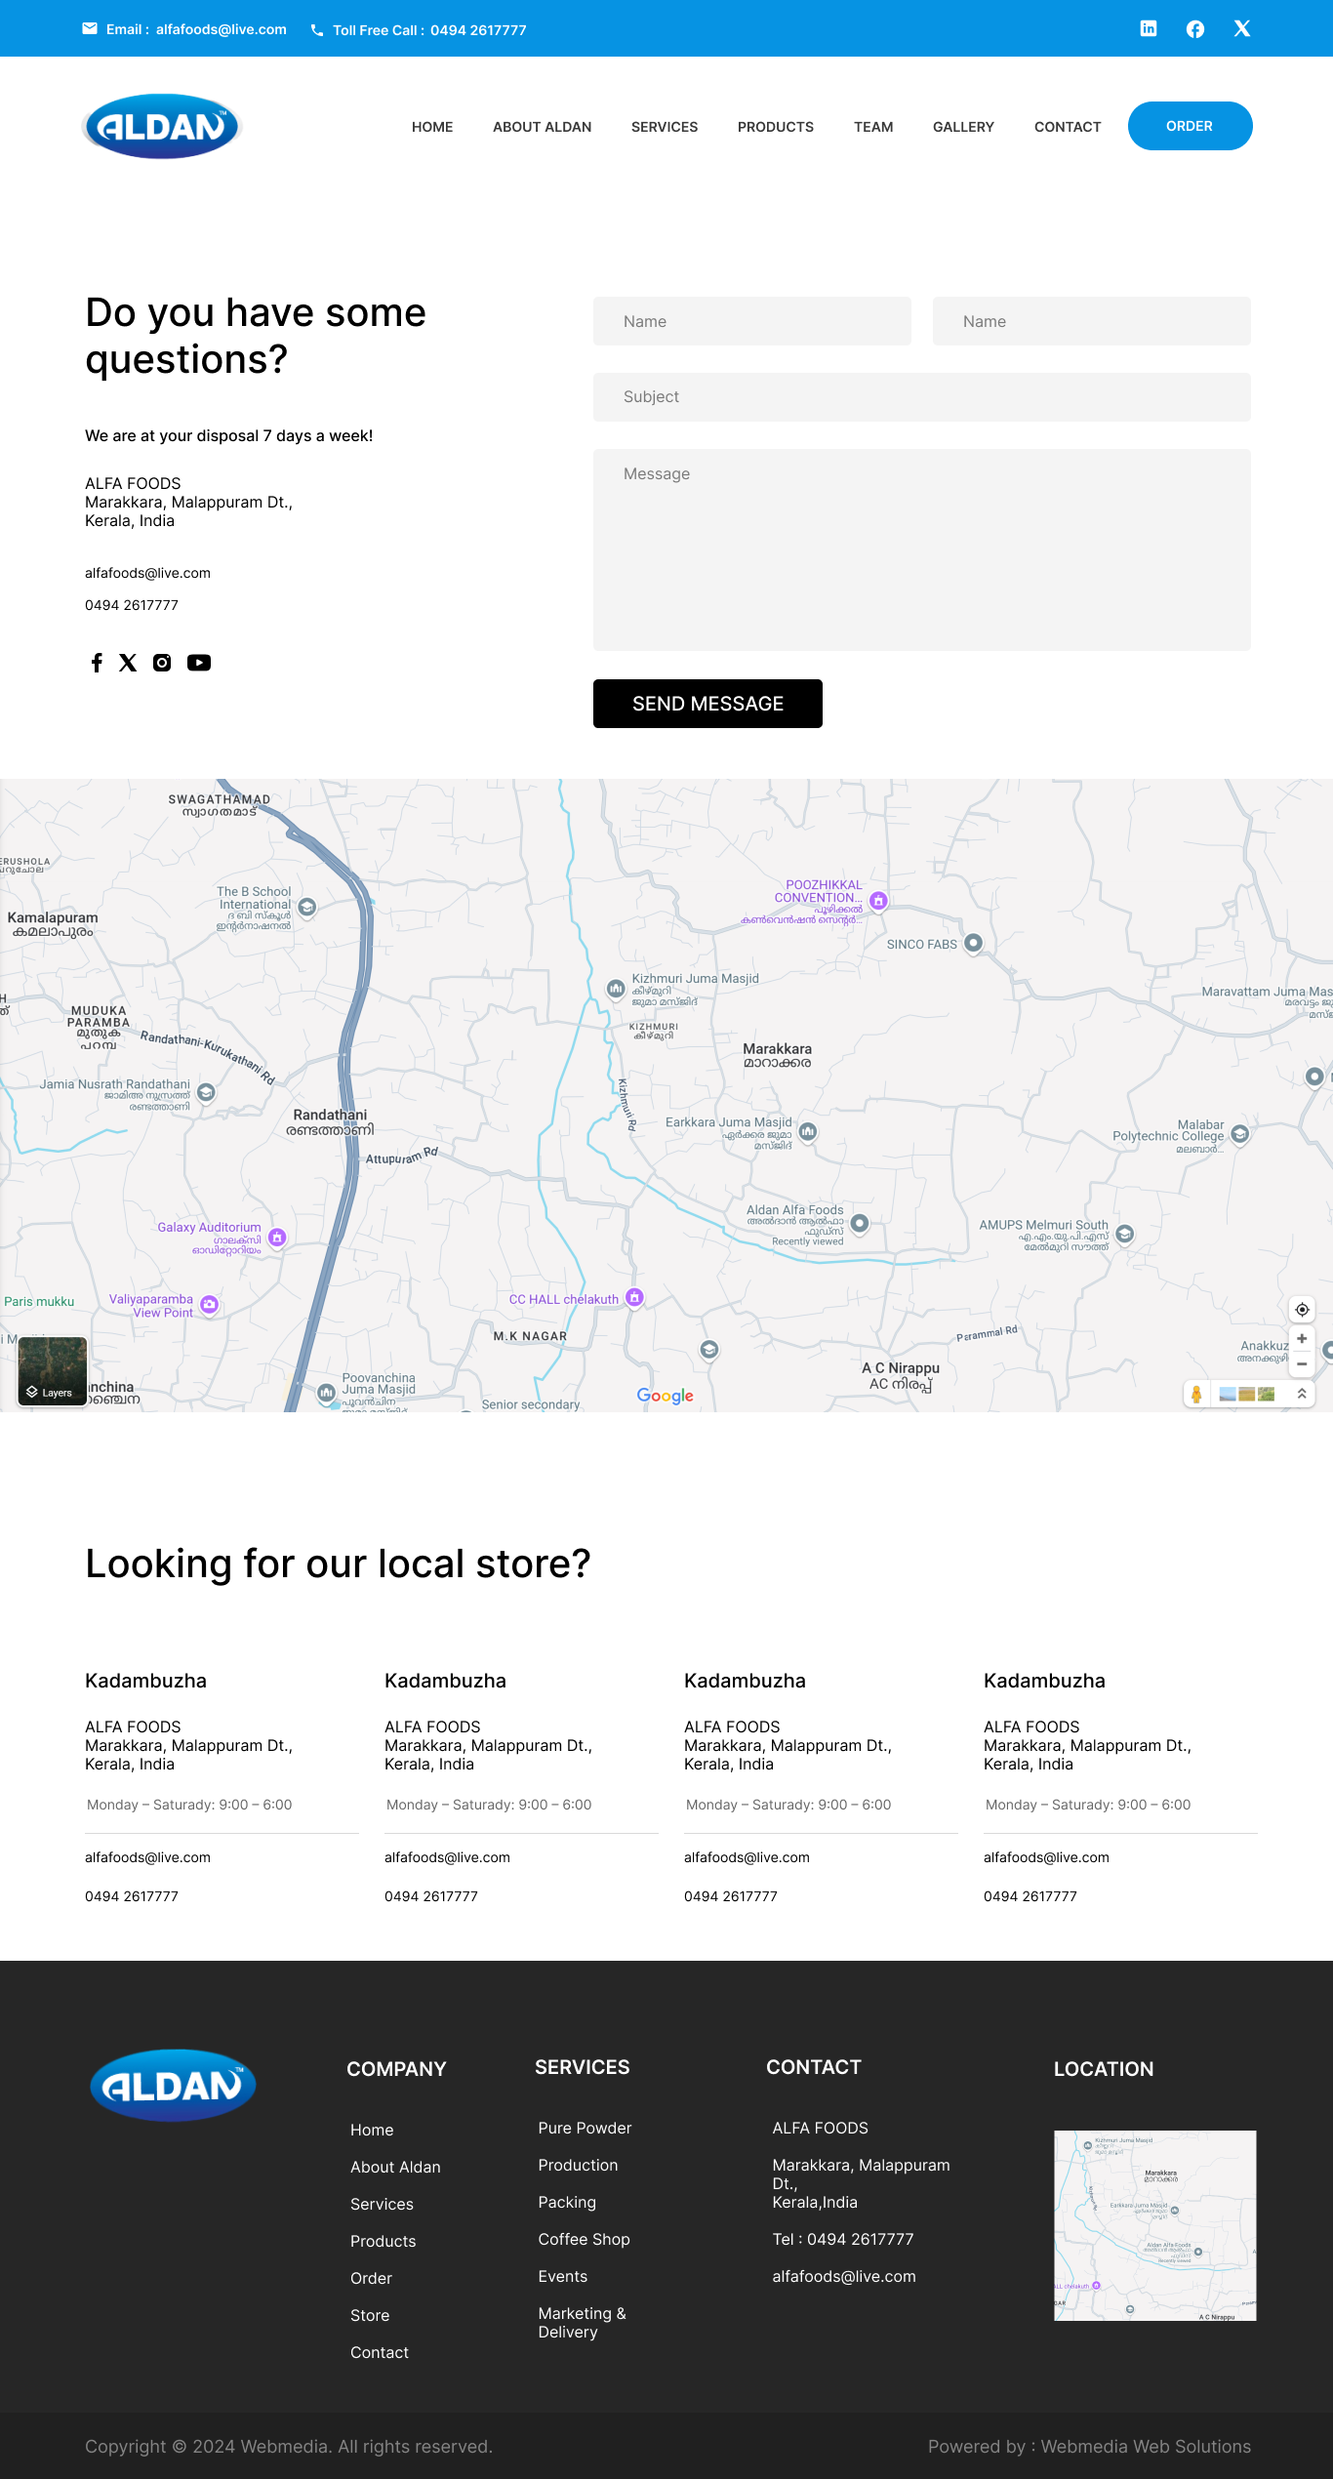Open the PRODUCTS menu item
The height and width of the screenshot is (2479, 1333).
(775, 127)
